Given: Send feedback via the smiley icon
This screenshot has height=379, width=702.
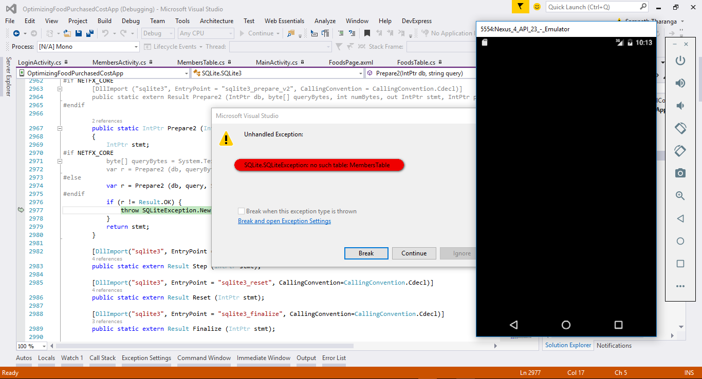Looking at the screenshot, I should point(537,7).
